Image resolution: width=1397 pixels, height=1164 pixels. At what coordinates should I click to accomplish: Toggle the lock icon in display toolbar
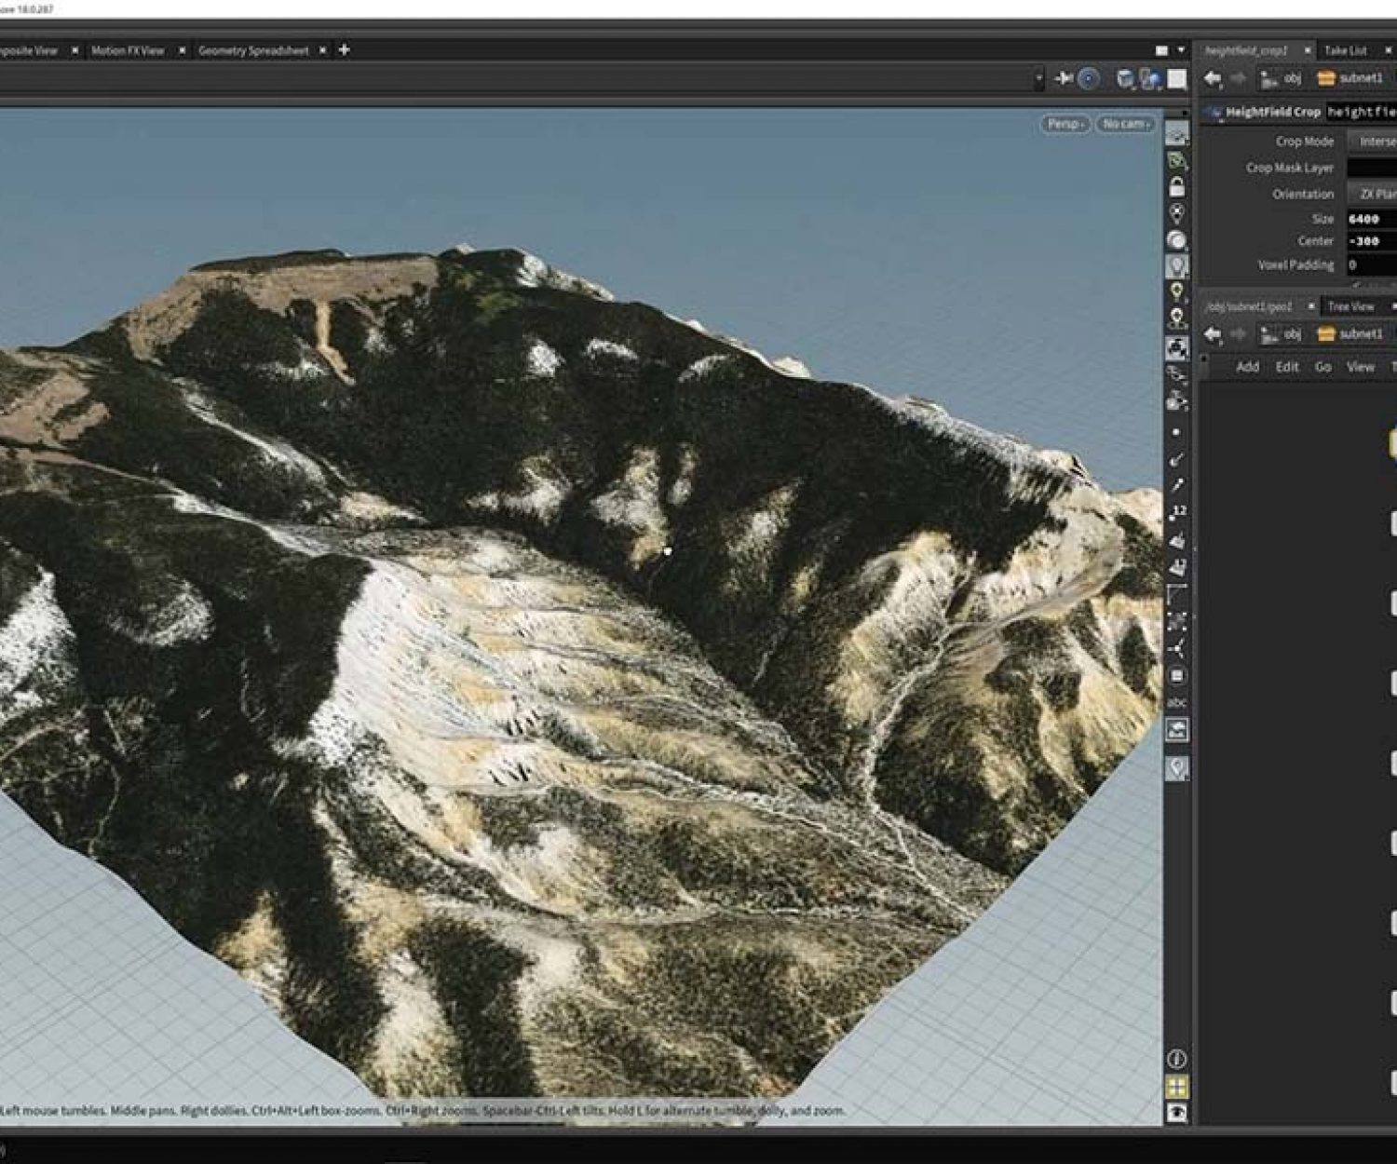[1177, 187]
